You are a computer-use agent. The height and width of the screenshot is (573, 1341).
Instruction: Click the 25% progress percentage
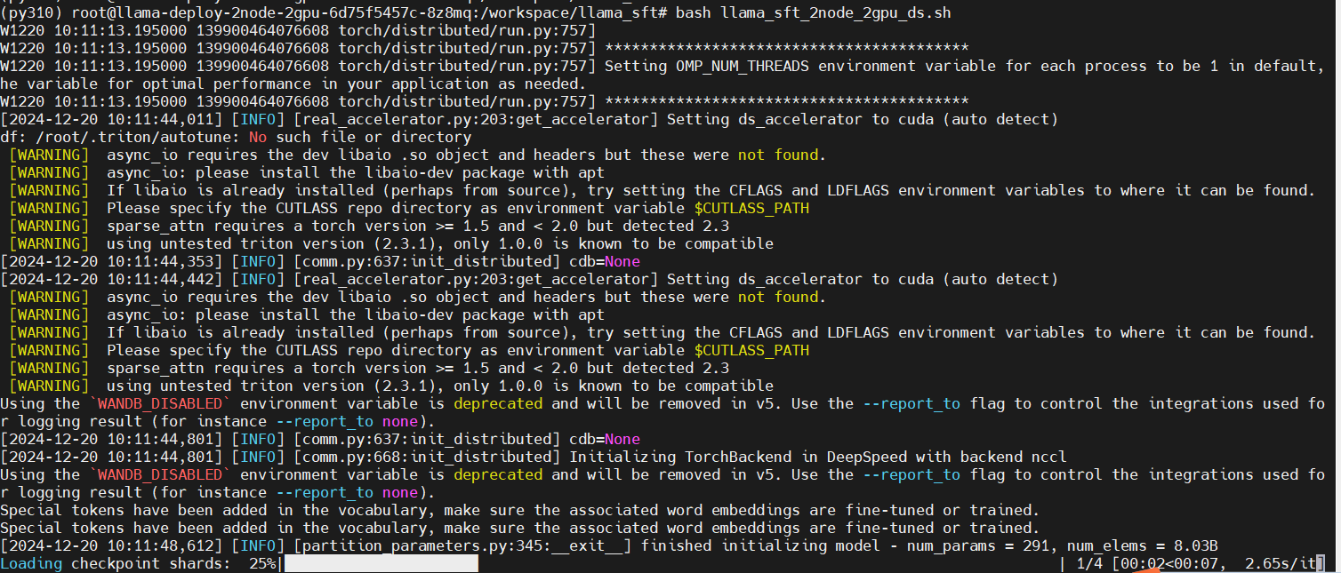point(262,563)
